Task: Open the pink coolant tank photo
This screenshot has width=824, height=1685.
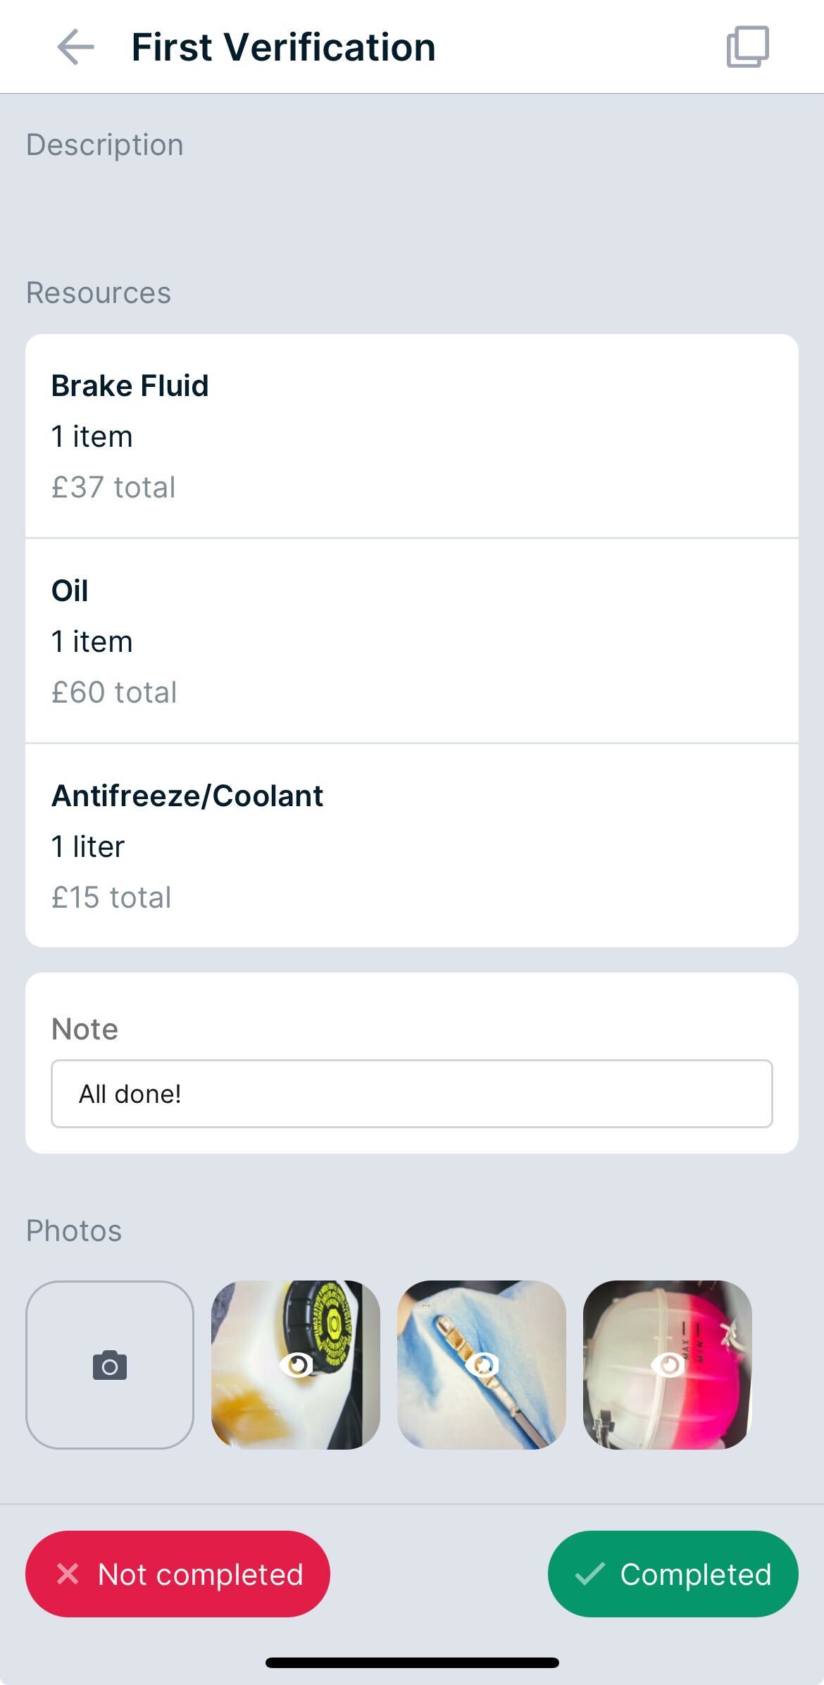Action: coord(668,1365)
